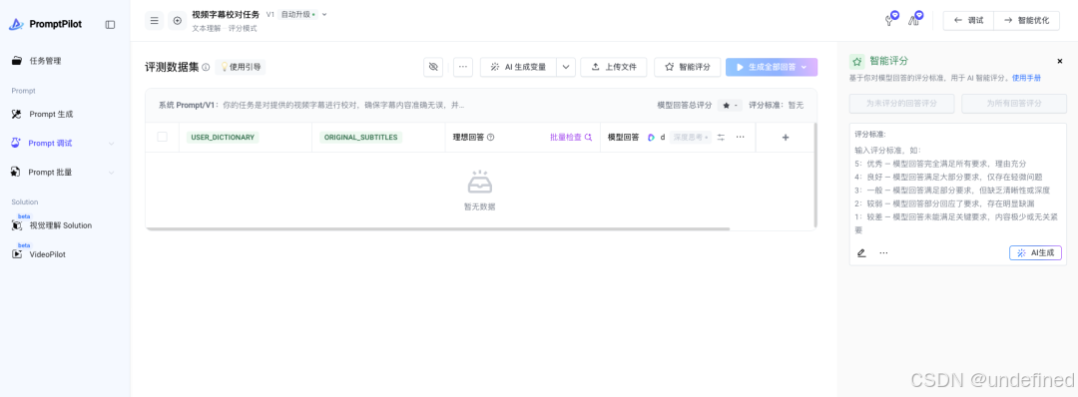
Task: Open the star rating filter dropdown
Action: click(730, 105)
